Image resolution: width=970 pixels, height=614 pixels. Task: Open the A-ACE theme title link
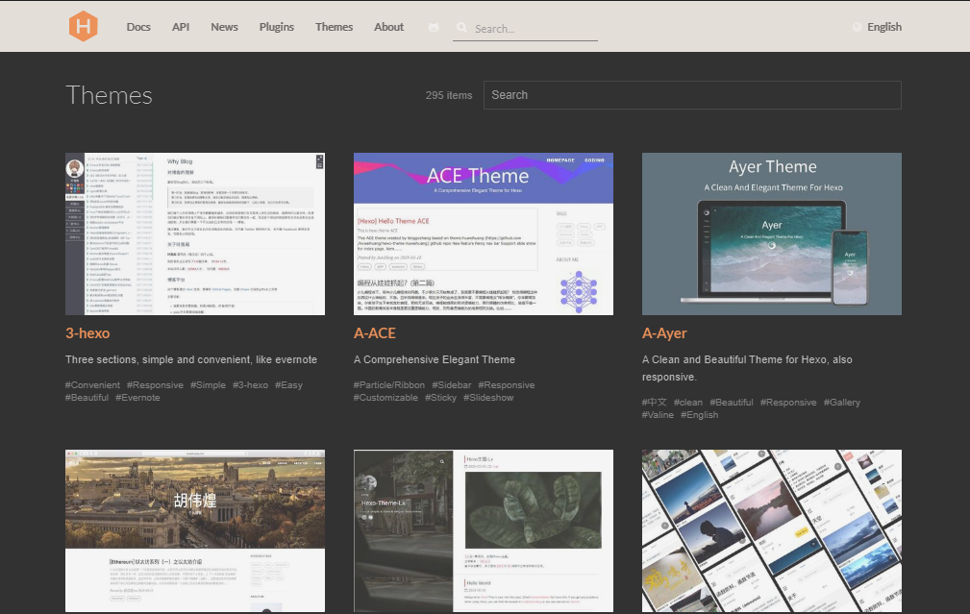[374, 333]
